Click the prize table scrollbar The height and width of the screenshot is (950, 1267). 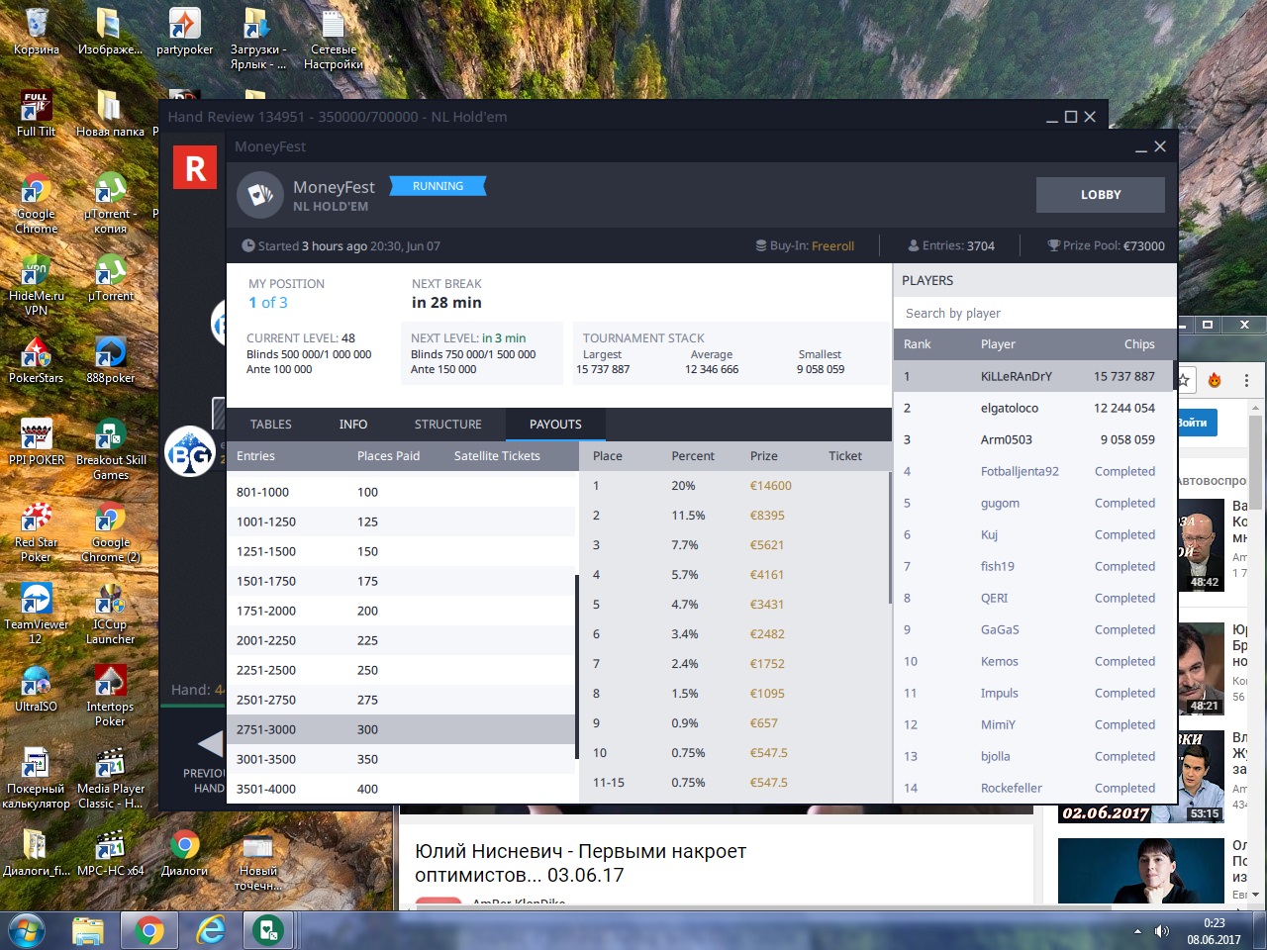[x=890, y=537]
